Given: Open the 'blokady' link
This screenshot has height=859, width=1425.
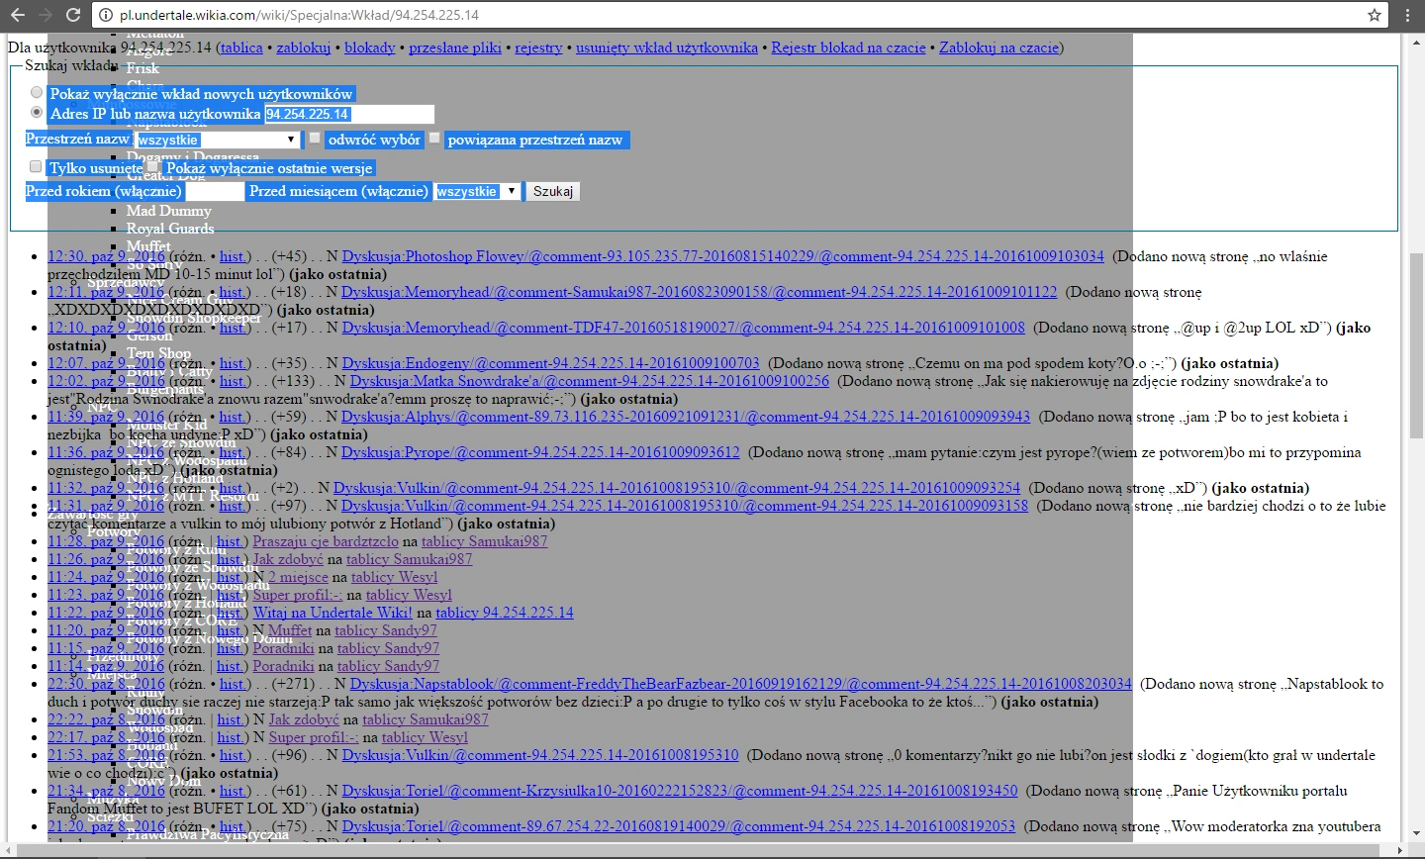Looking at the screenshot, I should (x=370, y=48).
